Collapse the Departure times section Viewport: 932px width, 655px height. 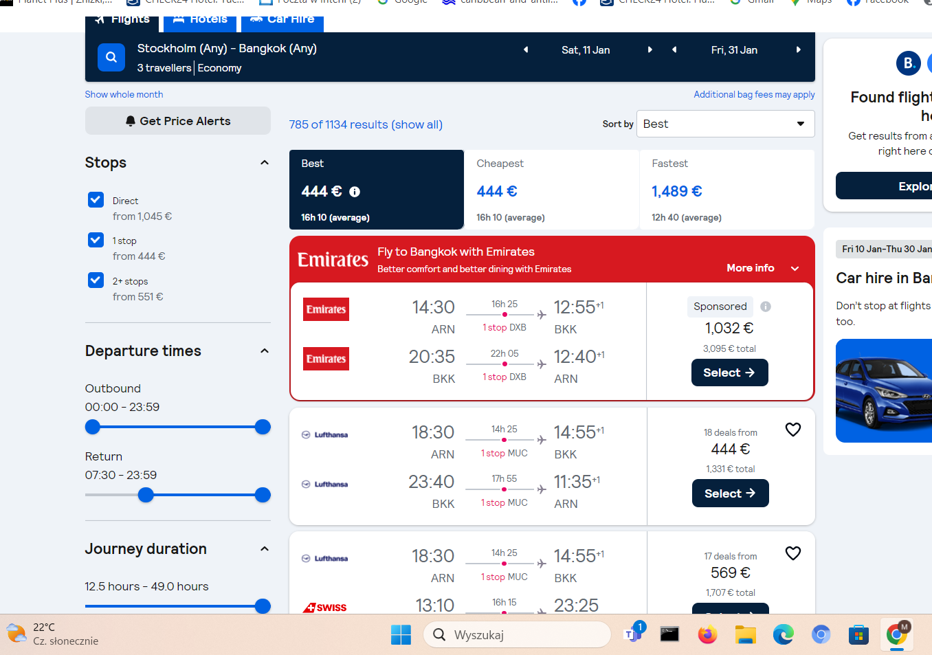point(265,351)
